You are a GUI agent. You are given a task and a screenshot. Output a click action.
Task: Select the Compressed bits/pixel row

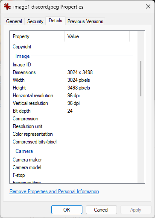click(x=73, y=142)
